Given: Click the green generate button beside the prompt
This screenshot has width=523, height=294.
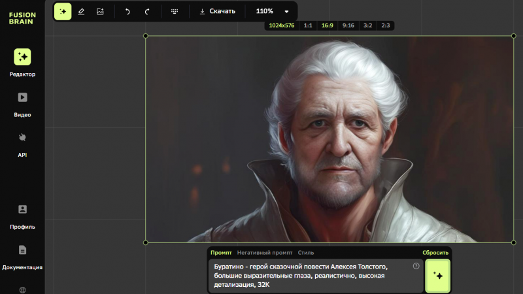Looking at the screenshot, I should [437, 276].
